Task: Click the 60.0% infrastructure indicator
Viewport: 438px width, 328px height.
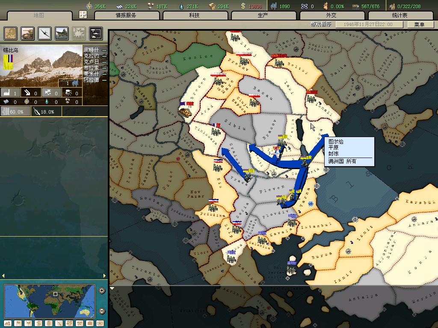Action: [x=16, y=111]
